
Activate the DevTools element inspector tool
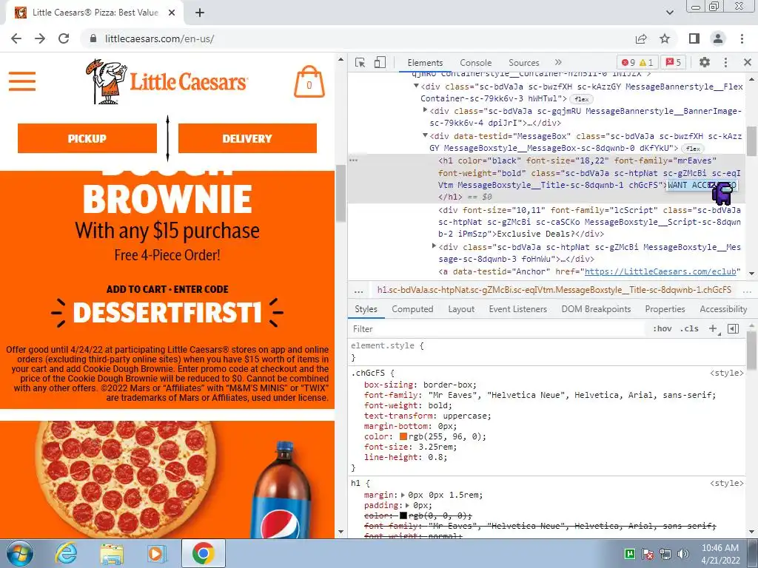pos(360,62)
